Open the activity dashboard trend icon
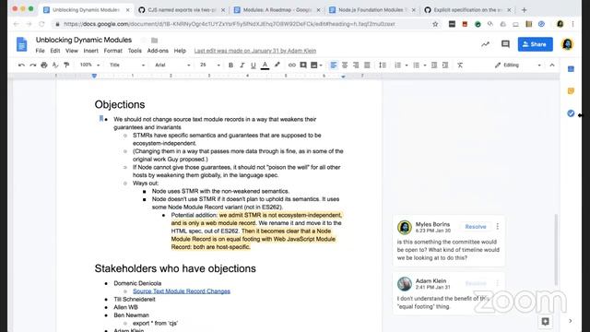Viewport: 590px width, 332px height. pyautogui.click(x=486, y=44)
